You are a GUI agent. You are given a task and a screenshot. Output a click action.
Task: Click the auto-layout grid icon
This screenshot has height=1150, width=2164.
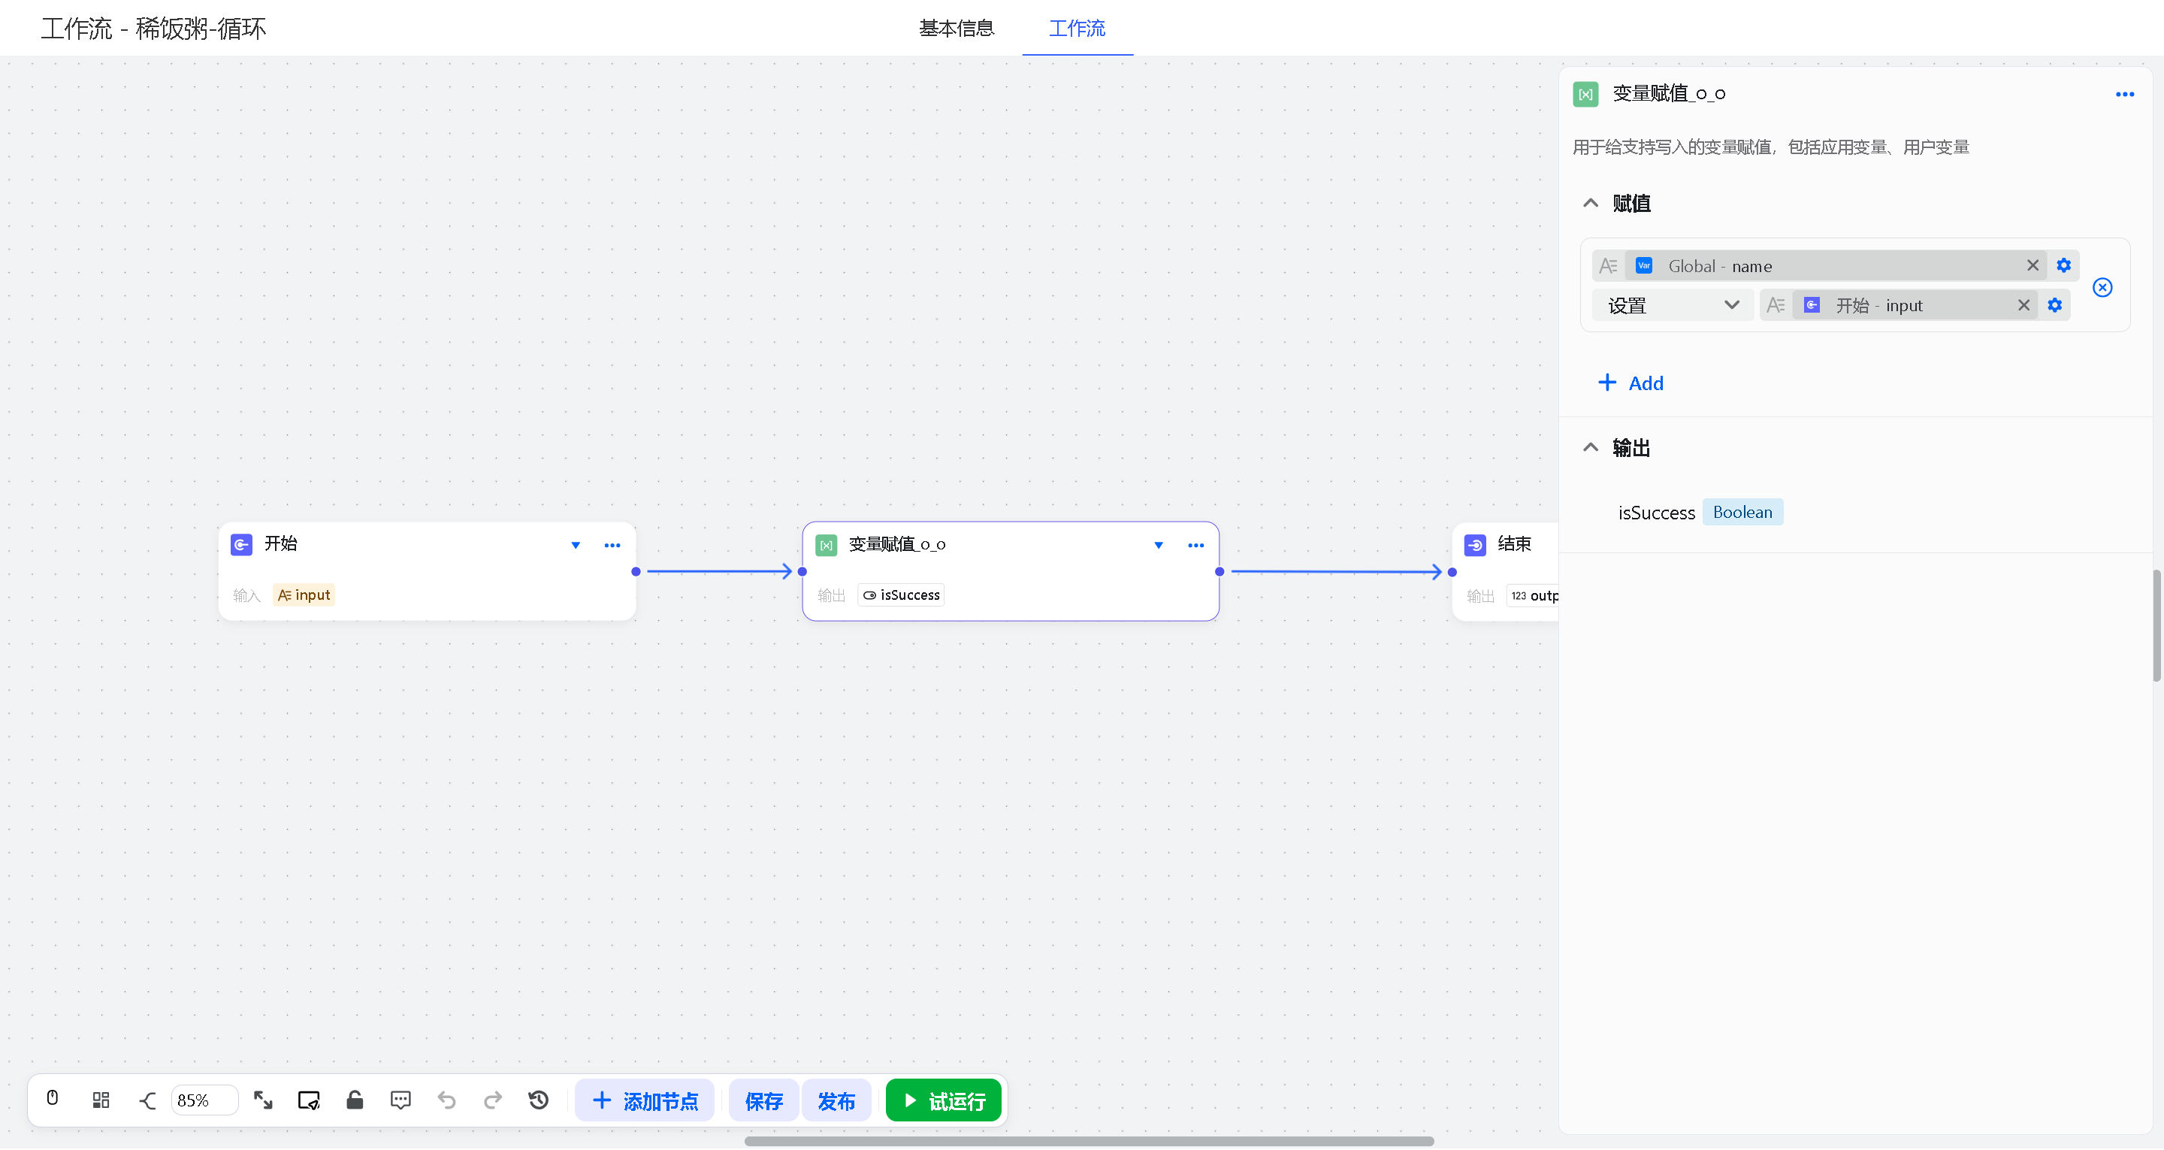pyautogui.click(x=101, y=1100)
